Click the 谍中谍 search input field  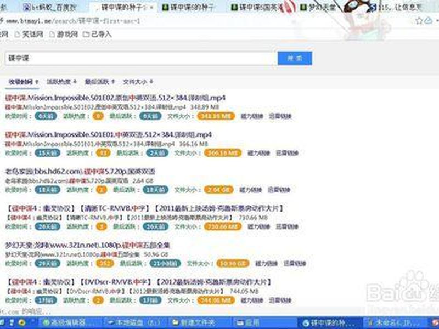[140, 58]
